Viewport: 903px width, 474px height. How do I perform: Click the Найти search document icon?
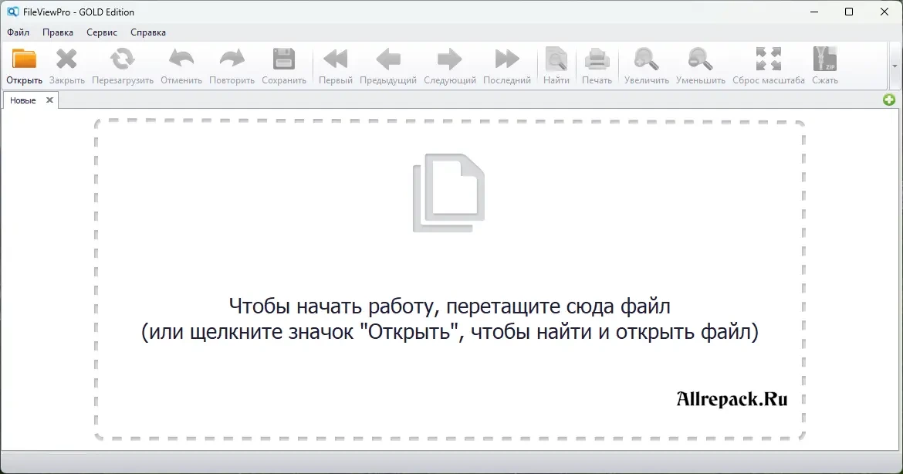click(x=556, y=59)
